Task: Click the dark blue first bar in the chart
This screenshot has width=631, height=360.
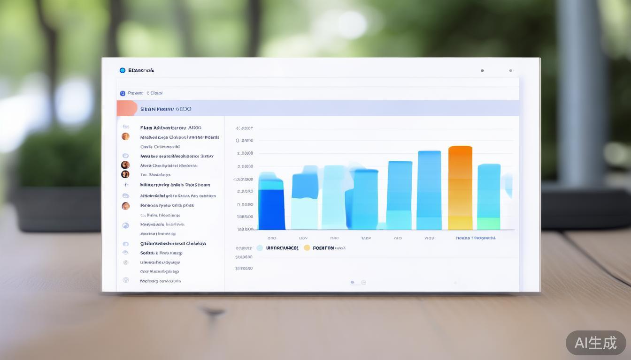Action: click(271, 209)
